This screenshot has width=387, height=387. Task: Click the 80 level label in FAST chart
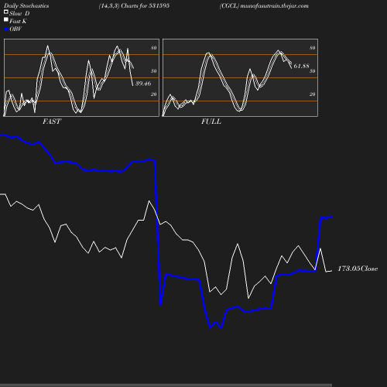[x=154, y=48]
